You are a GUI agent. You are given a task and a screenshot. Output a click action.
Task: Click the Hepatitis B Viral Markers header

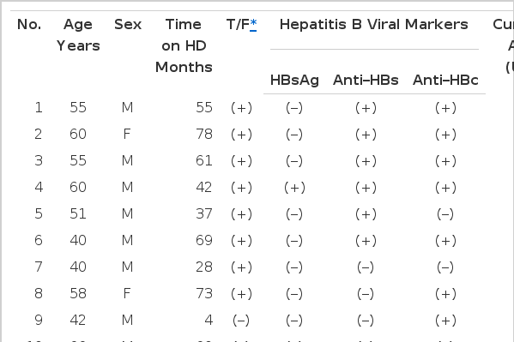click(373, 25)
